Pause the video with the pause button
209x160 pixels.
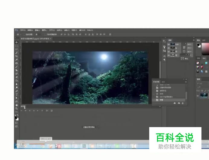pyautogui.click(x=23, y=144)
